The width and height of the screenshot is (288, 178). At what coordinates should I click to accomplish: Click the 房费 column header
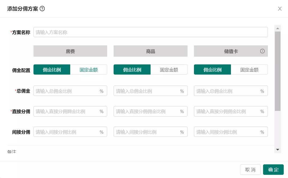pos(70,51)
